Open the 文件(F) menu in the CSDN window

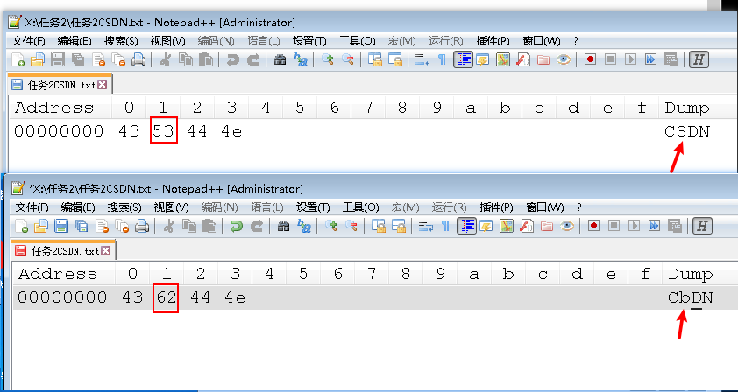pos(28,41)
